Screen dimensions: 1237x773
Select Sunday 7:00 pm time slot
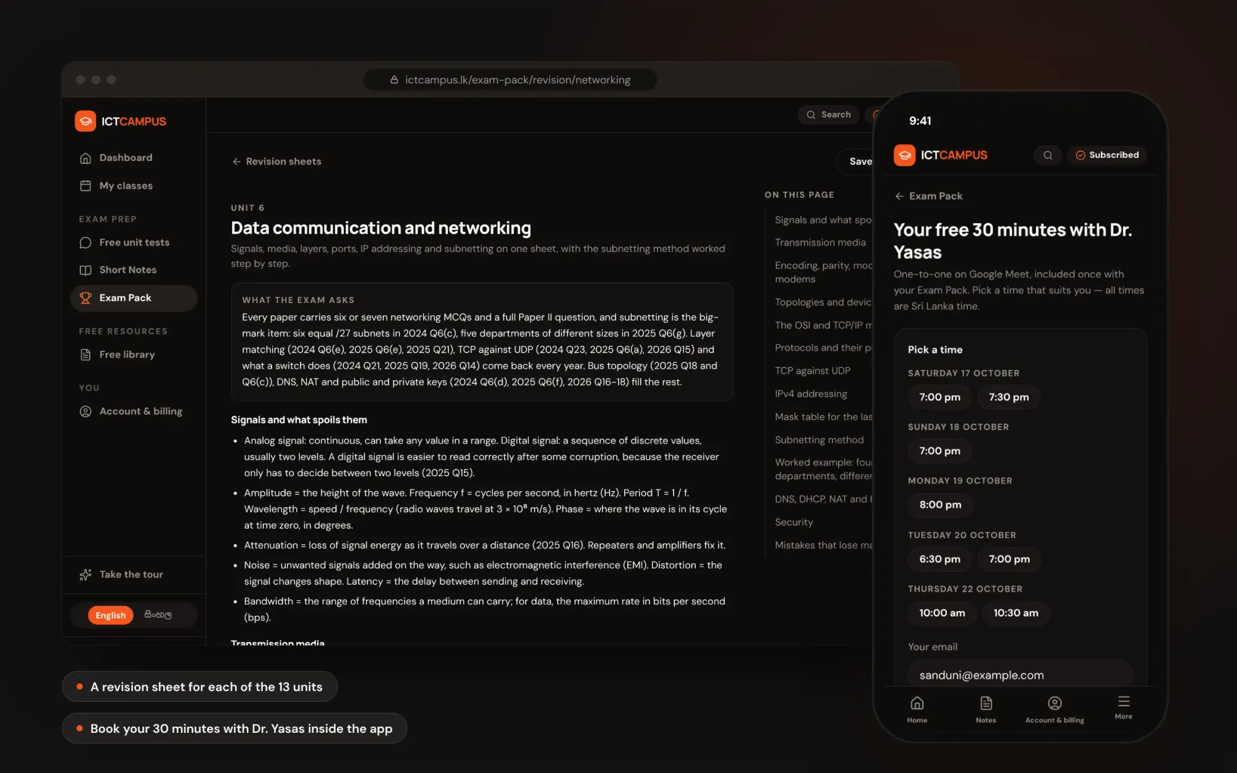pos(940,451)
